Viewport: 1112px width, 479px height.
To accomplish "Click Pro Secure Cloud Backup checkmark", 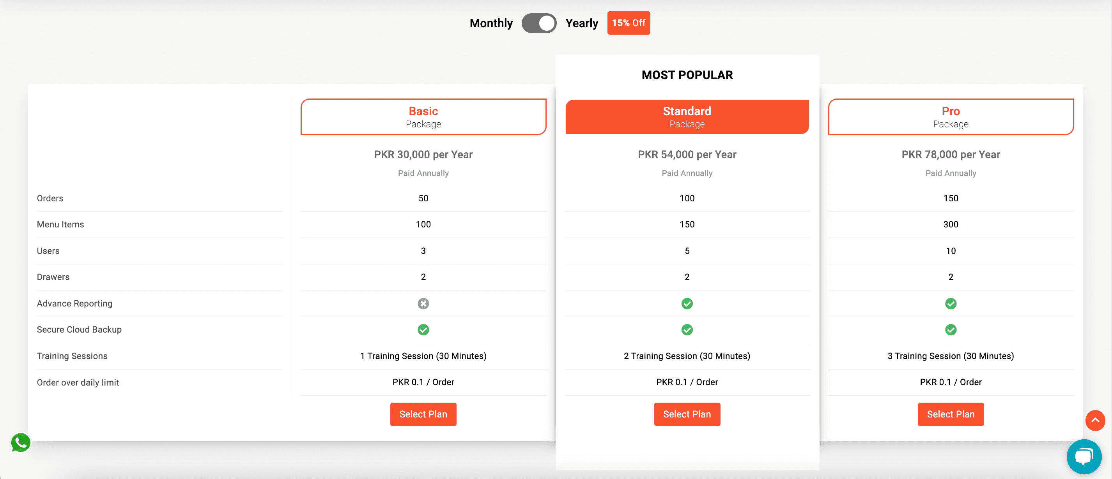I will 951,330.
